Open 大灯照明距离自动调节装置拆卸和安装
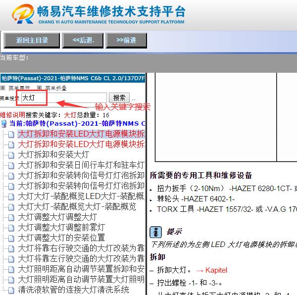 pos(81,269)
